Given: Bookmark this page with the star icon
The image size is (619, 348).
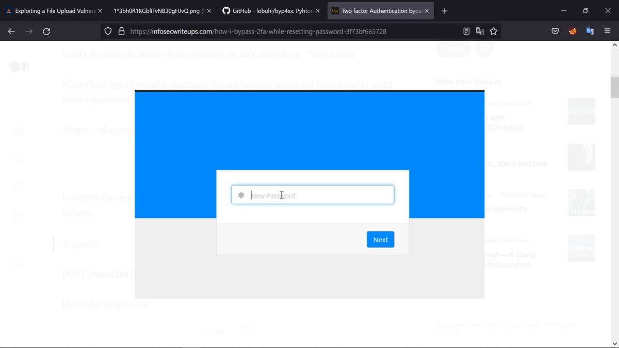Looking at the screenshot, I should tap(494, 31).
